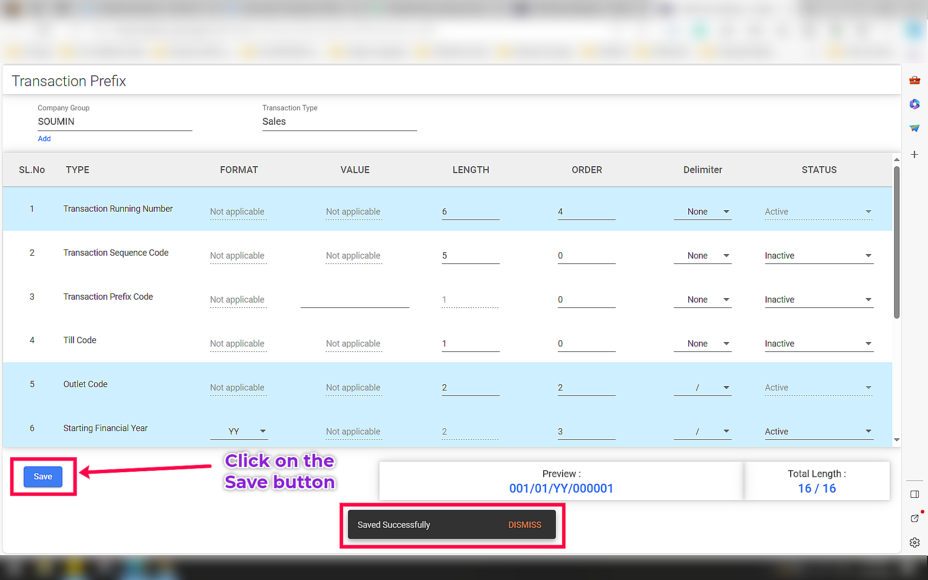Open Status dropdown for Till Code
This screenshot has height=580, width=928.
[x=819, y=344]
